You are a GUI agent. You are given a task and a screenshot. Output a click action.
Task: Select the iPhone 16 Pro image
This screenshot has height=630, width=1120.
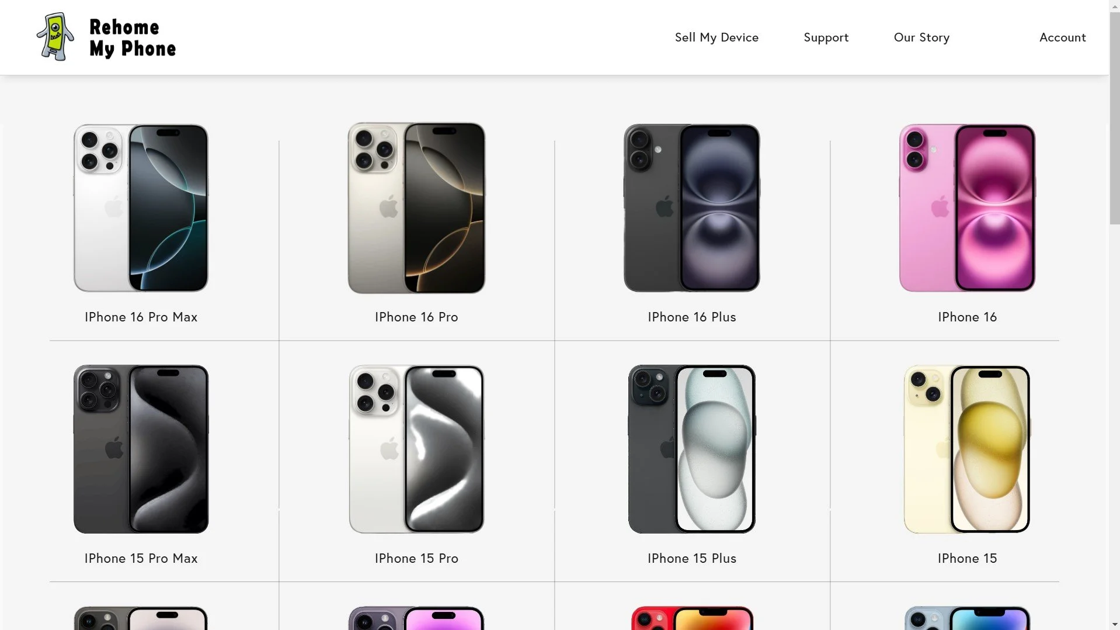(416, 207)
